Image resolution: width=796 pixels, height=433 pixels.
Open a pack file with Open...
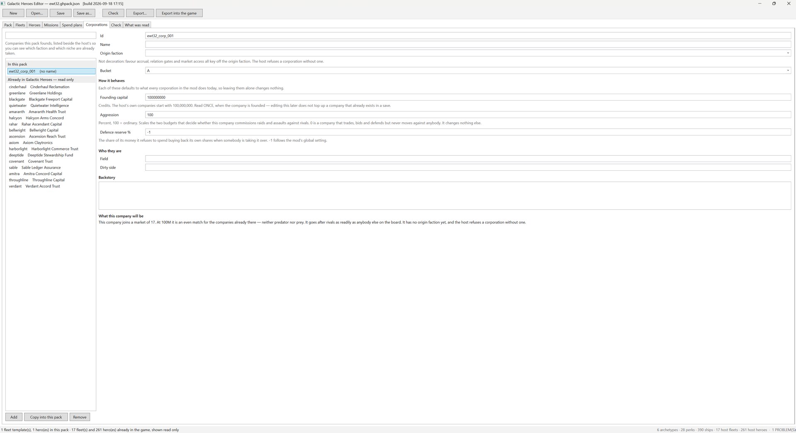pos(37,13)
